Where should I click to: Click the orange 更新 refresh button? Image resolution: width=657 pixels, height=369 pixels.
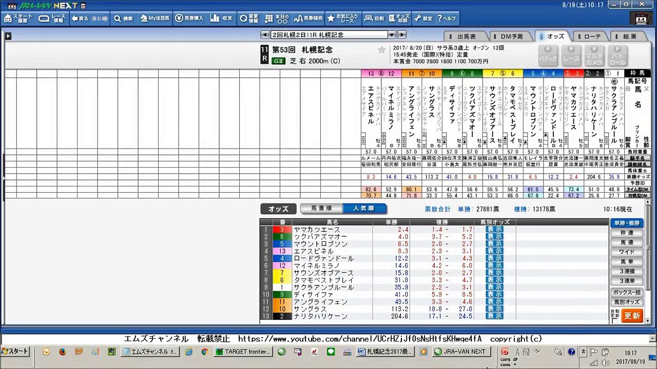pos(632,316)
